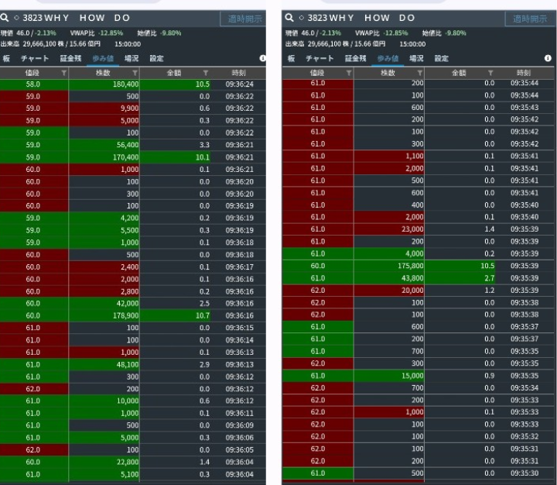Click the 時刻 column header in left panel
The image size is (557, 485).
[238, 72]
